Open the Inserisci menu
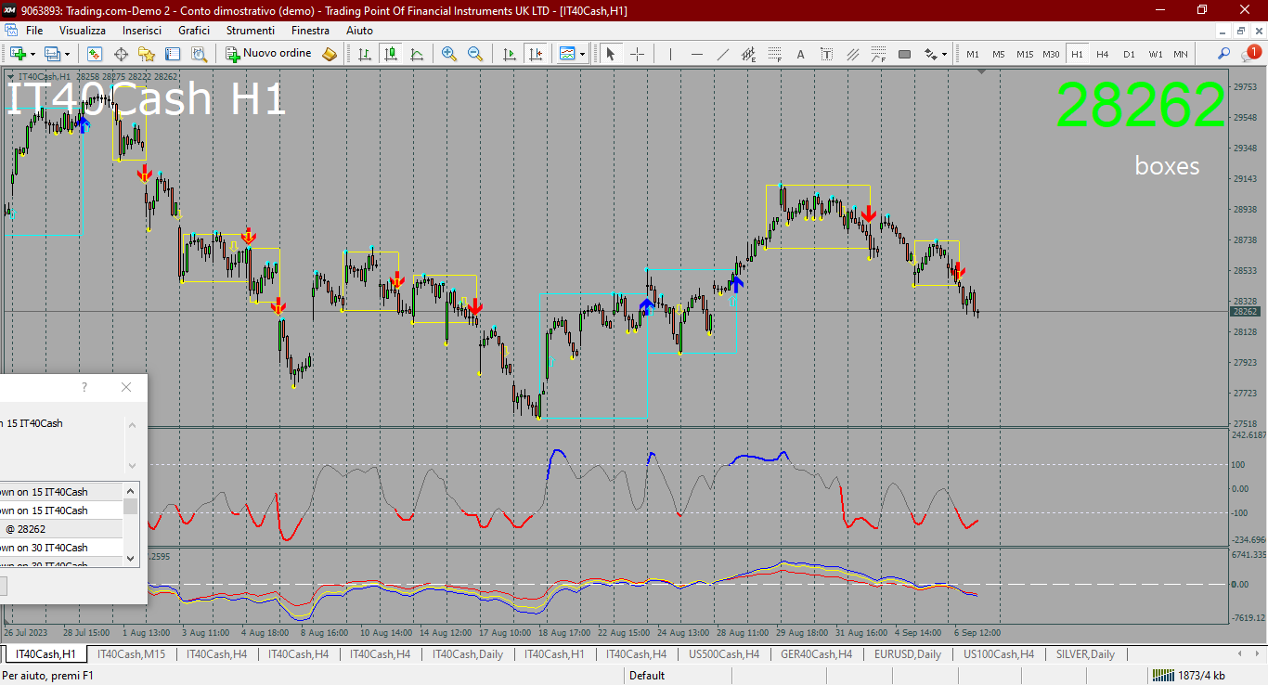 tap(142, 31)
